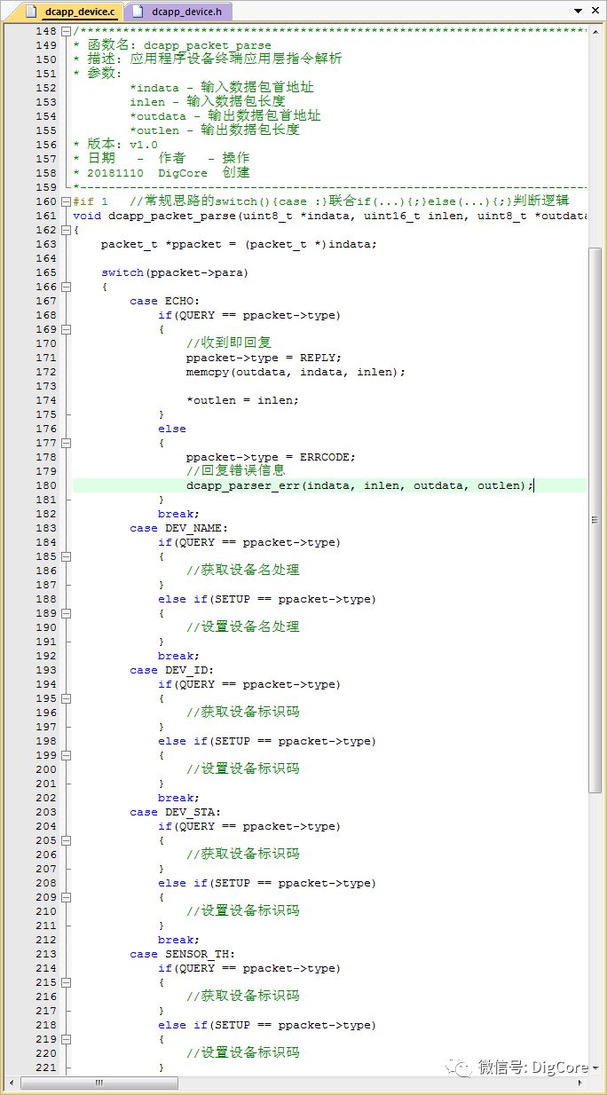
Task: Collapse the #if 1 block at line 160
Action: 66,201
